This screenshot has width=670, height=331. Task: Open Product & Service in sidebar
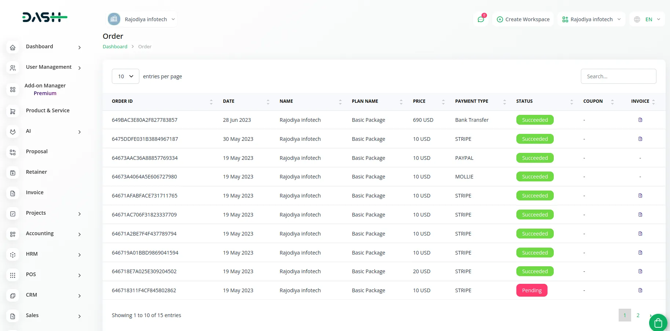tap(48, 110)
